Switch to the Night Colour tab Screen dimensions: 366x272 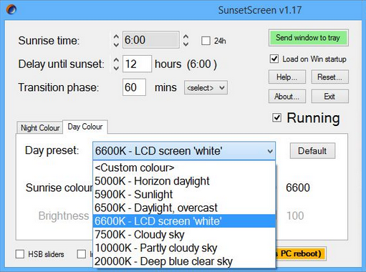(40, 128)
